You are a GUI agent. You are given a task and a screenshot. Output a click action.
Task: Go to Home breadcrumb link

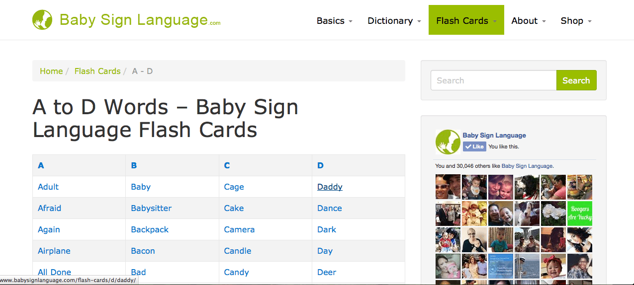51,71
